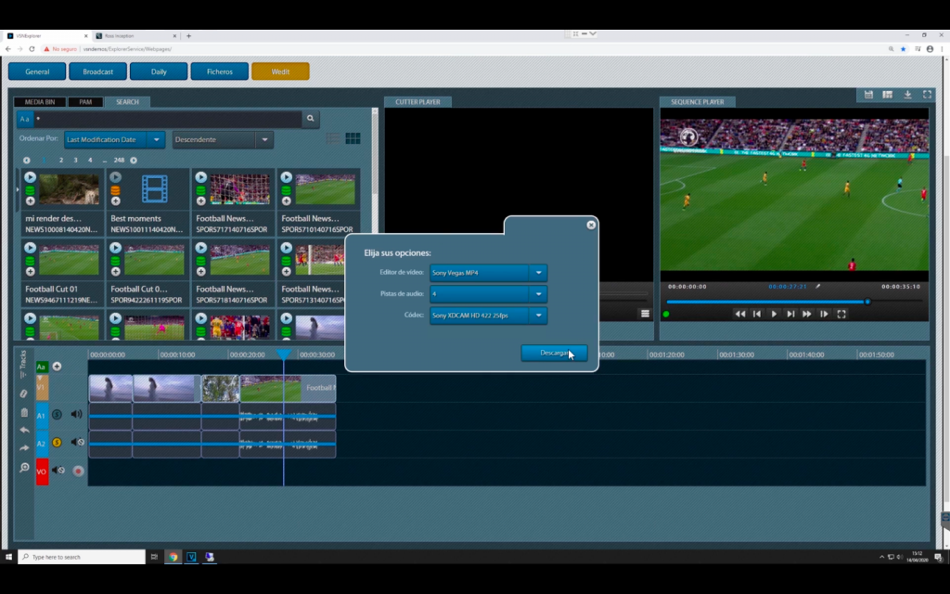
Task: Switch to the MEDIA BIN tab
Action: [39, 102]
